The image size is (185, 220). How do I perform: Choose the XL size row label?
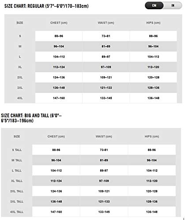pyautogui.click(x=20, y=67)
